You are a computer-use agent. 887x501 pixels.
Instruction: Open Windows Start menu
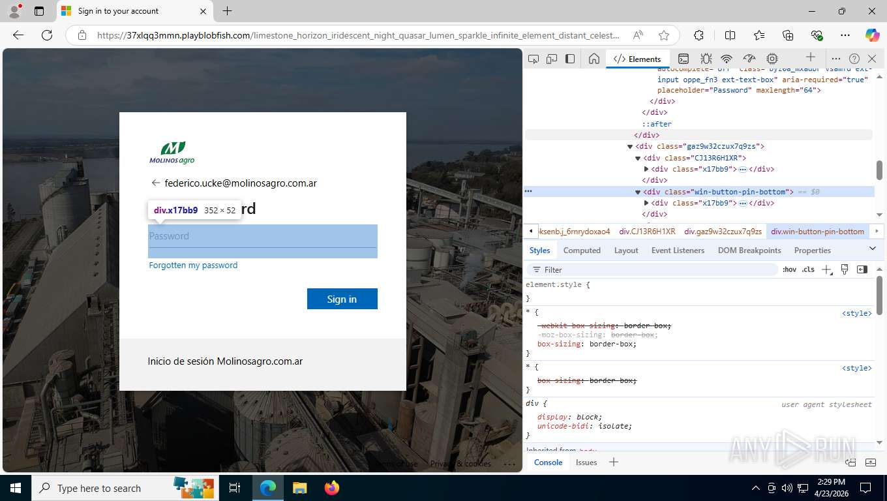point(16,488)
